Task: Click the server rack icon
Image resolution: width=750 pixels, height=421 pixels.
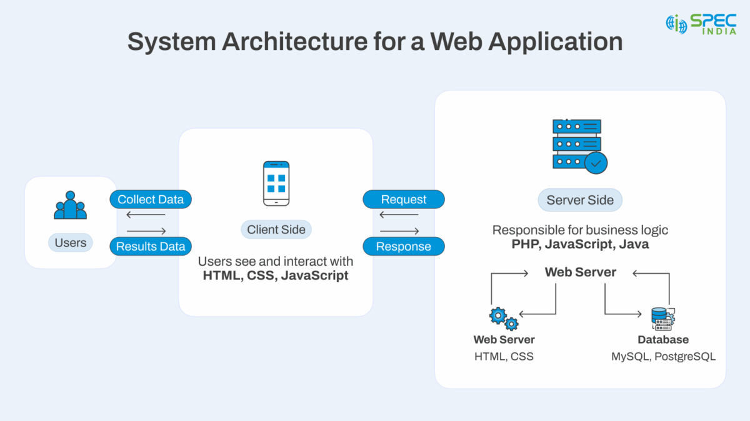Action: (579, 146)
